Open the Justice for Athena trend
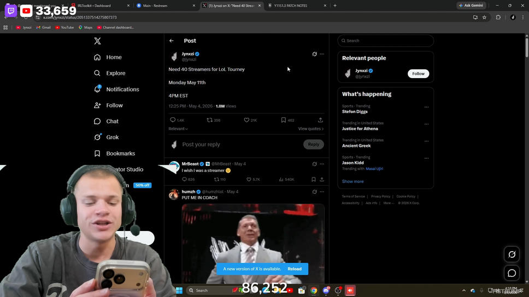Screen dimensions: 529x297 360,129
